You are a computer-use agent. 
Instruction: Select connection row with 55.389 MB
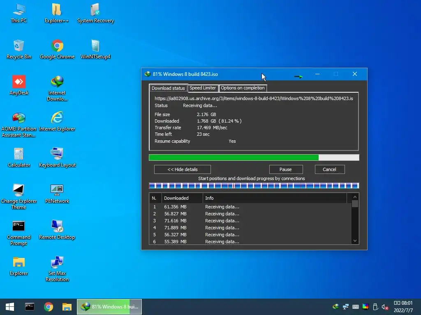(x=250, y=241)
